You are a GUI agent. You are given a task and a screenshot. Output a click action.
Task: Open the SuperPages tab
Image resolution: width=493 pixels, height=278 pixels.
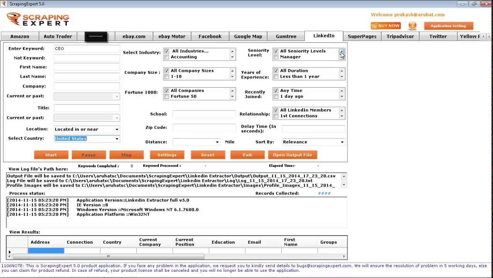pyautogui.click(x=362, y=36)
